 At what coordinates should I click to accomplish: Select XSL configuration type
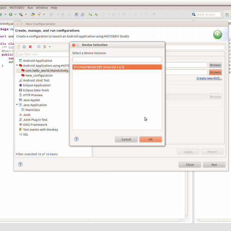pos(26,134)
